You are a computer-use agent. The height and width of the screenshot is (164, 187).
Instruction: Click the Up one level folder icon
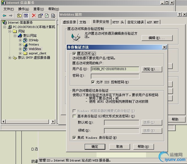(19, 16)
